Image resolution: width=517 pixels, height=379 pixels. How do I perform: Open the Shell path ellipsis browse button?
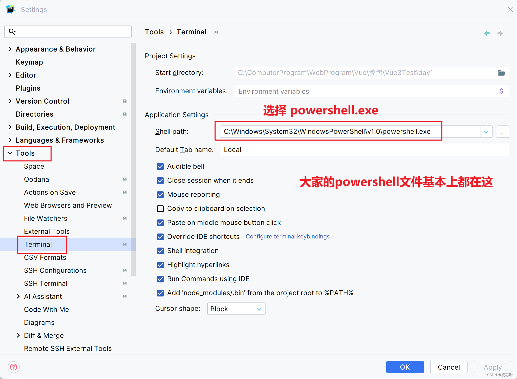pyautogui.click(x=503, y=132)
